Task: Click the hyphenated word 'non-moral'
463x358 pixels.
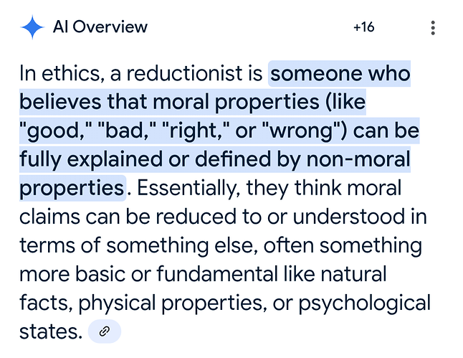Action: (358, 159)
